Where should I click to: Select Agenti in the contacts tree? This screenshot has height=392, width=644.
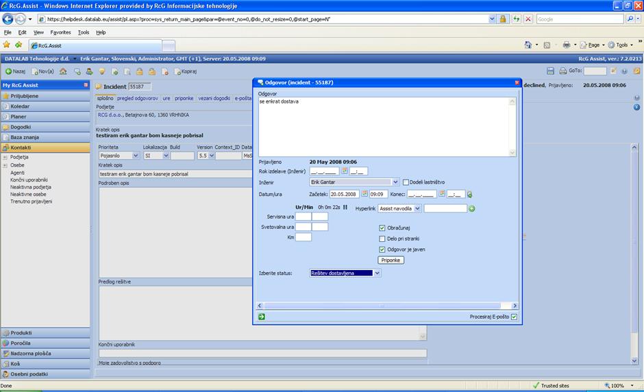coord(17,173)
